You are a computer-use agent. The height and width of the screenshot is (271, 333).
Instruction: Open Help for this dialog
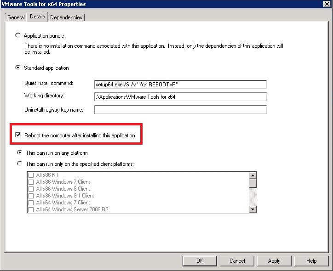(x=311, y=261)
